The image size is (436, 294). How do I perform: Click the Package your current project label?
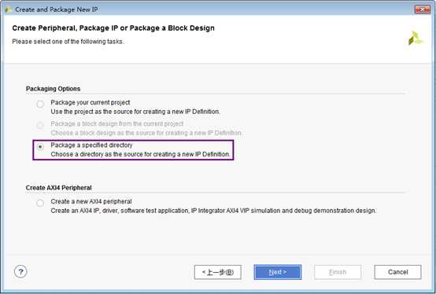click(x=91, y=102)
